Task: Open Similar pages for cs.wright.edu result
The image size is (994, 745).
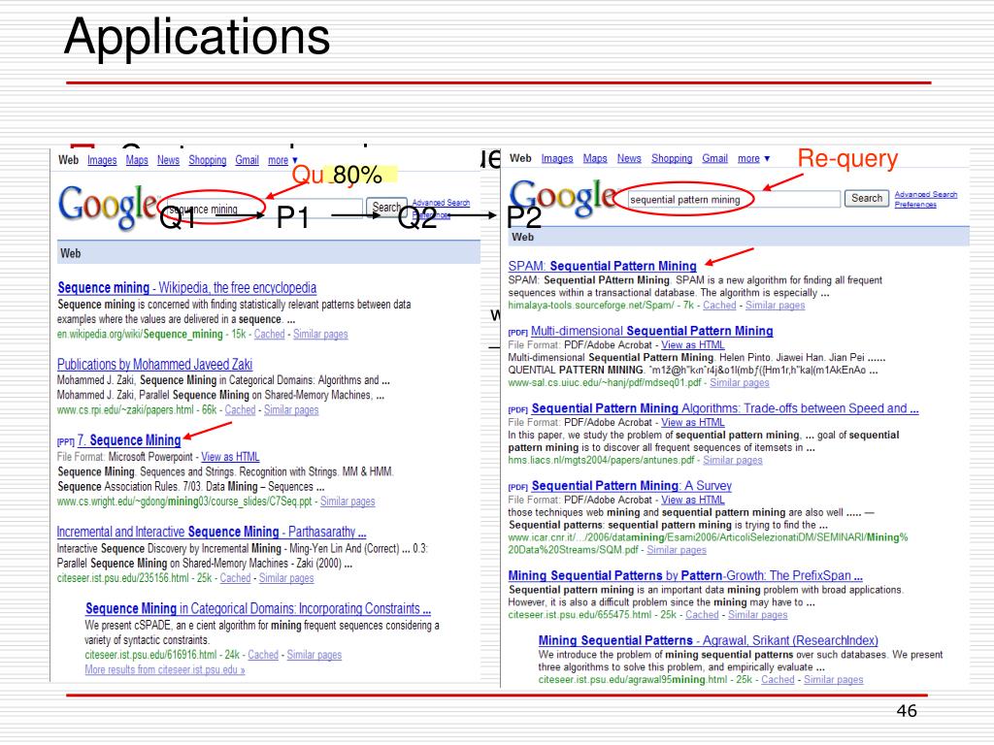Action: (x=348, y=502)
